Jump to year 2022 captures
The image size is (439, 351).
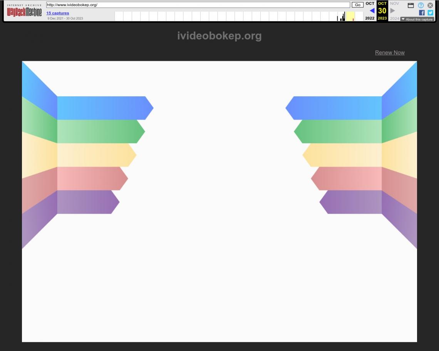point(370,18)
